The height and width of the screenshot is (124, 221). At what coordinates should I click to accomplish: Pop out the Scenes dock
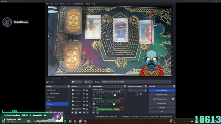[68, 86]
